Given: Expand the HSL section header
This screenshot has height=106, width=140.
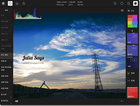Looking at the screenshot, I should click(132, 11).
